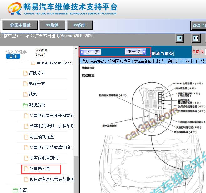Screen dimensions: 206x193
Task: Click the 刷新当前页 refresh link
Action: pyautogui.click(x=163, y=53)
